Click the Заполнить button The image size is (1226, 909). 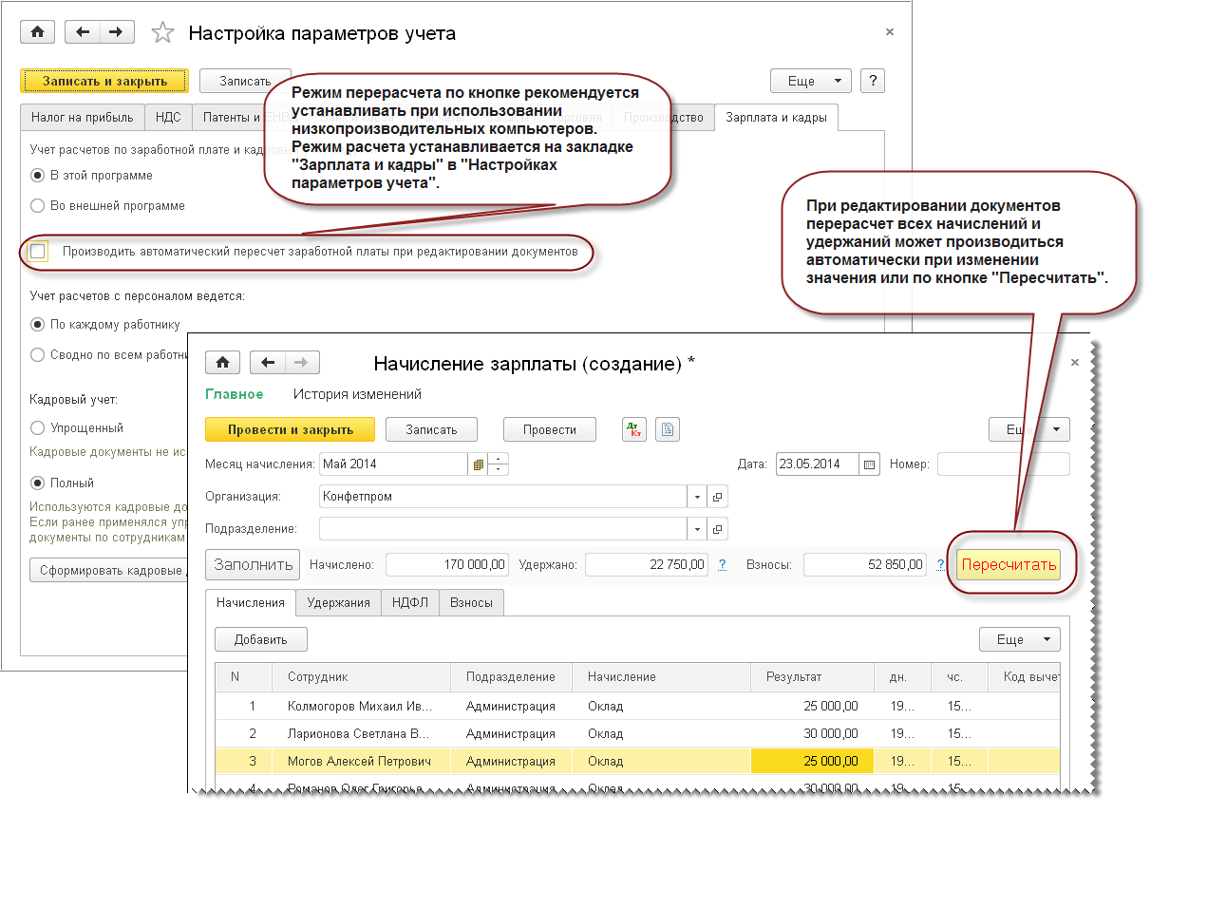(253, 564)
